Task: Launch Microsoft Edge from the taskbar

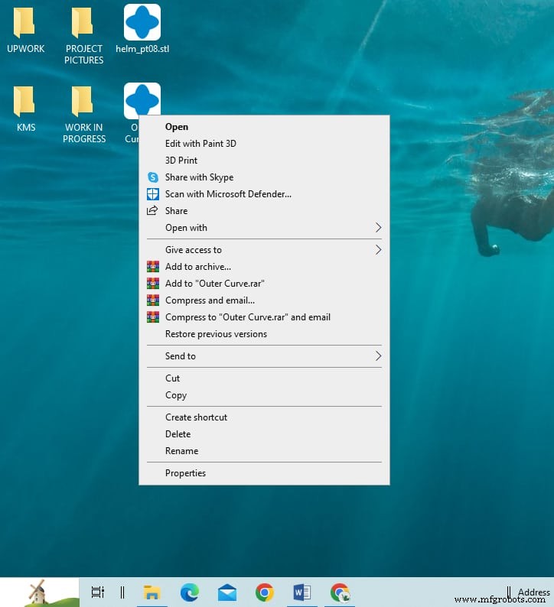Action: point(190,592)
